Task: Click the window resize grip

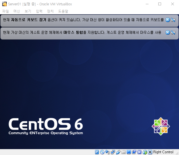Action: (177, 153)
